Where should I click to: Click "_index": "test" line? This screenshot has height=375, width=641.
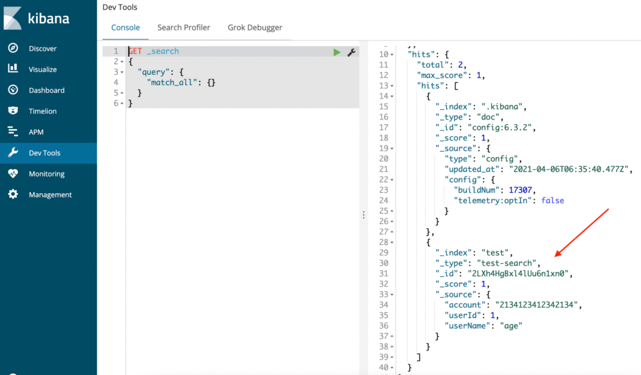pos(474,253)
